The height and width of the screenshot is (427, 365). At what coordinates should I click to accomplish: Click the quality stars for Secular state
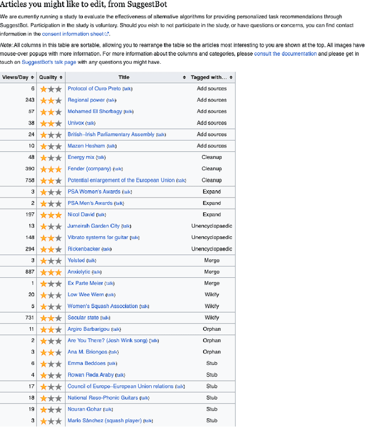(x=50, y=318)
